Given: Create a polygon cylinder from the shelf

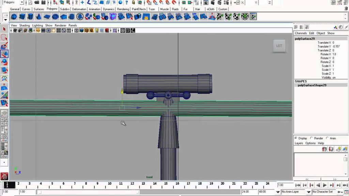Looking at the screenshot, I should [30, 17].
